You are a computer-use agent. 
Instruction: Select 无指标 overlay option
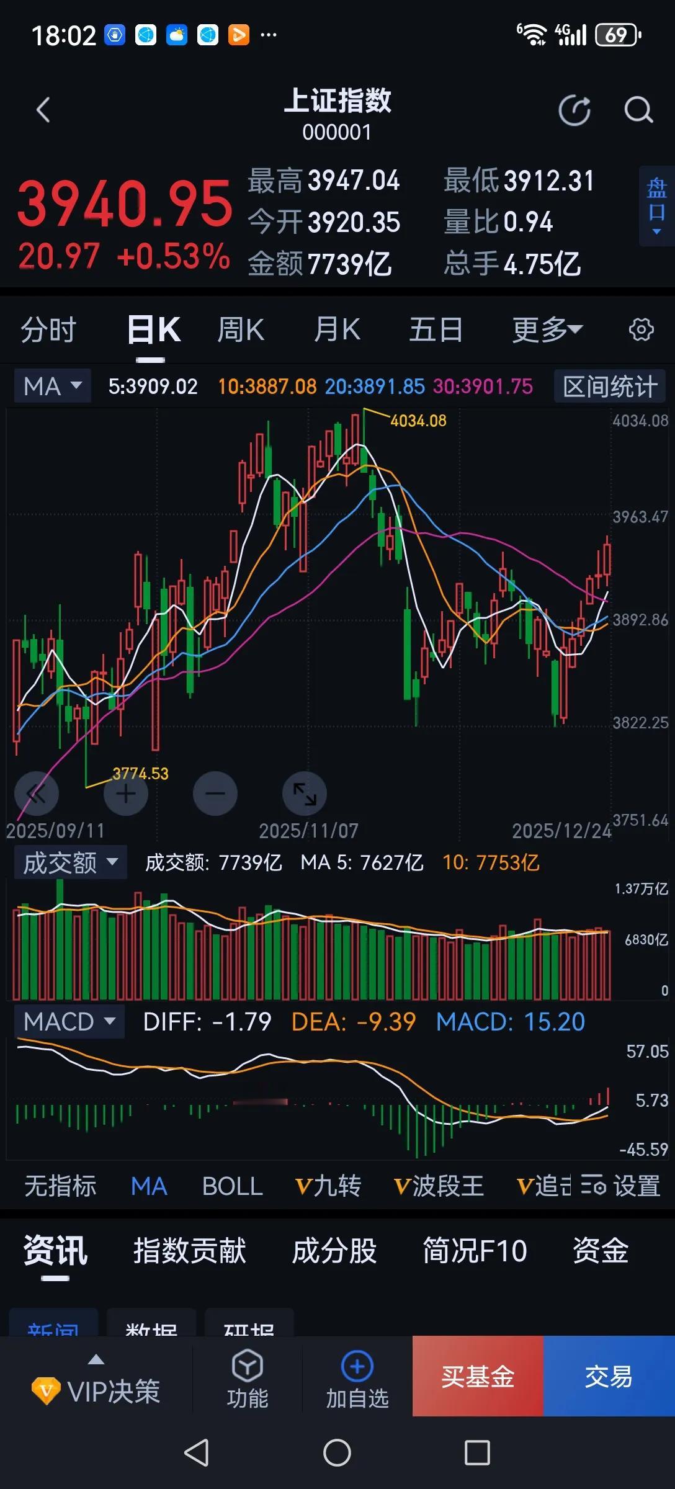pyautogui.click(x=60, y=1186)
